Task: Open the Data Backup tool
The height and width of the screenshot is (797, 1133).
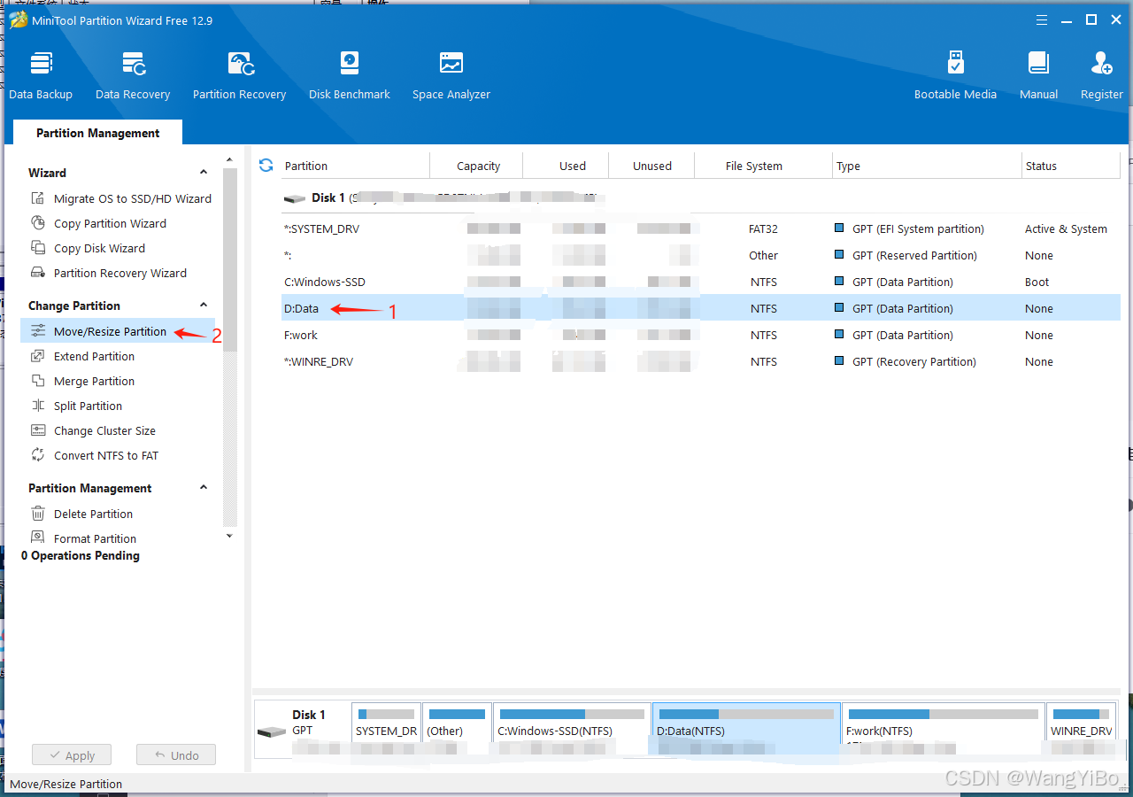Action: pos(41,76)
